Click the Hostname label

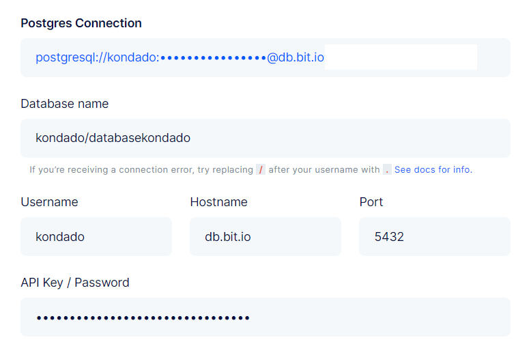[218, 202]
